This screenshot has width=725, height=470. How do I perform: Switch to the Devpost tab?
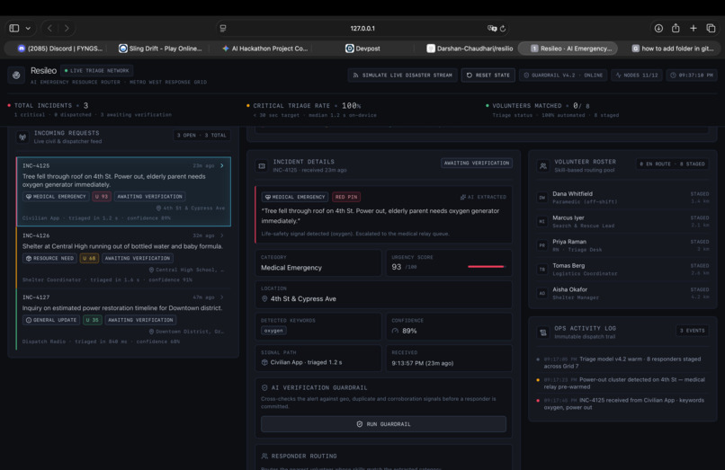[x=363, y=49]
